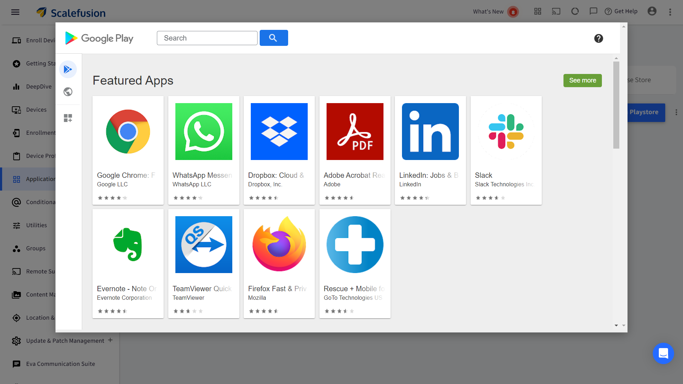The width and height of the screenshot is (683, 384).
Task: Click the Cast icon in the header
Action: point(556,11)
